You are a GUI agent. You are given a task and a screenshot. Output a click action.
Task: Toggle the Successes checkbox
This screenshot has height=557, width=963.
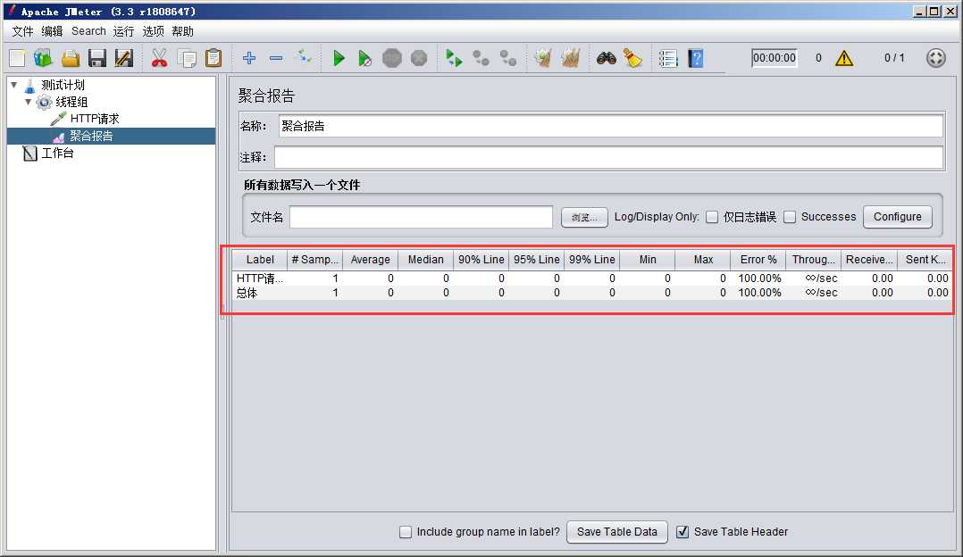[x=790, y=217]
